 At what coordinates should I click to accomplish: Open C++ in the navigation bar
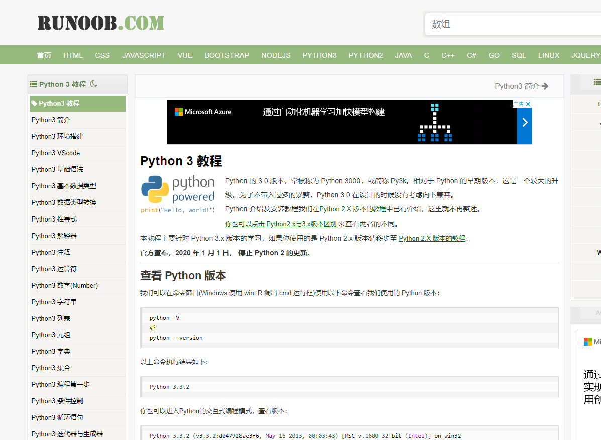point(448,55)
